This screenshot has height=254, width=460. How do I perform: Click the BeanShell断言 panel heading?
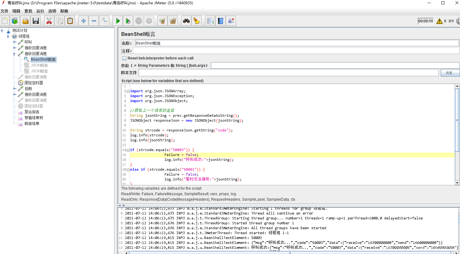(138, 34)
